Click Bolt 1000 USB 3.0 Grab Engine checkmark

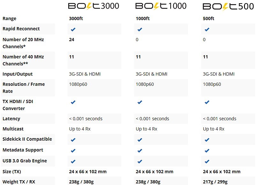[140, 161]
